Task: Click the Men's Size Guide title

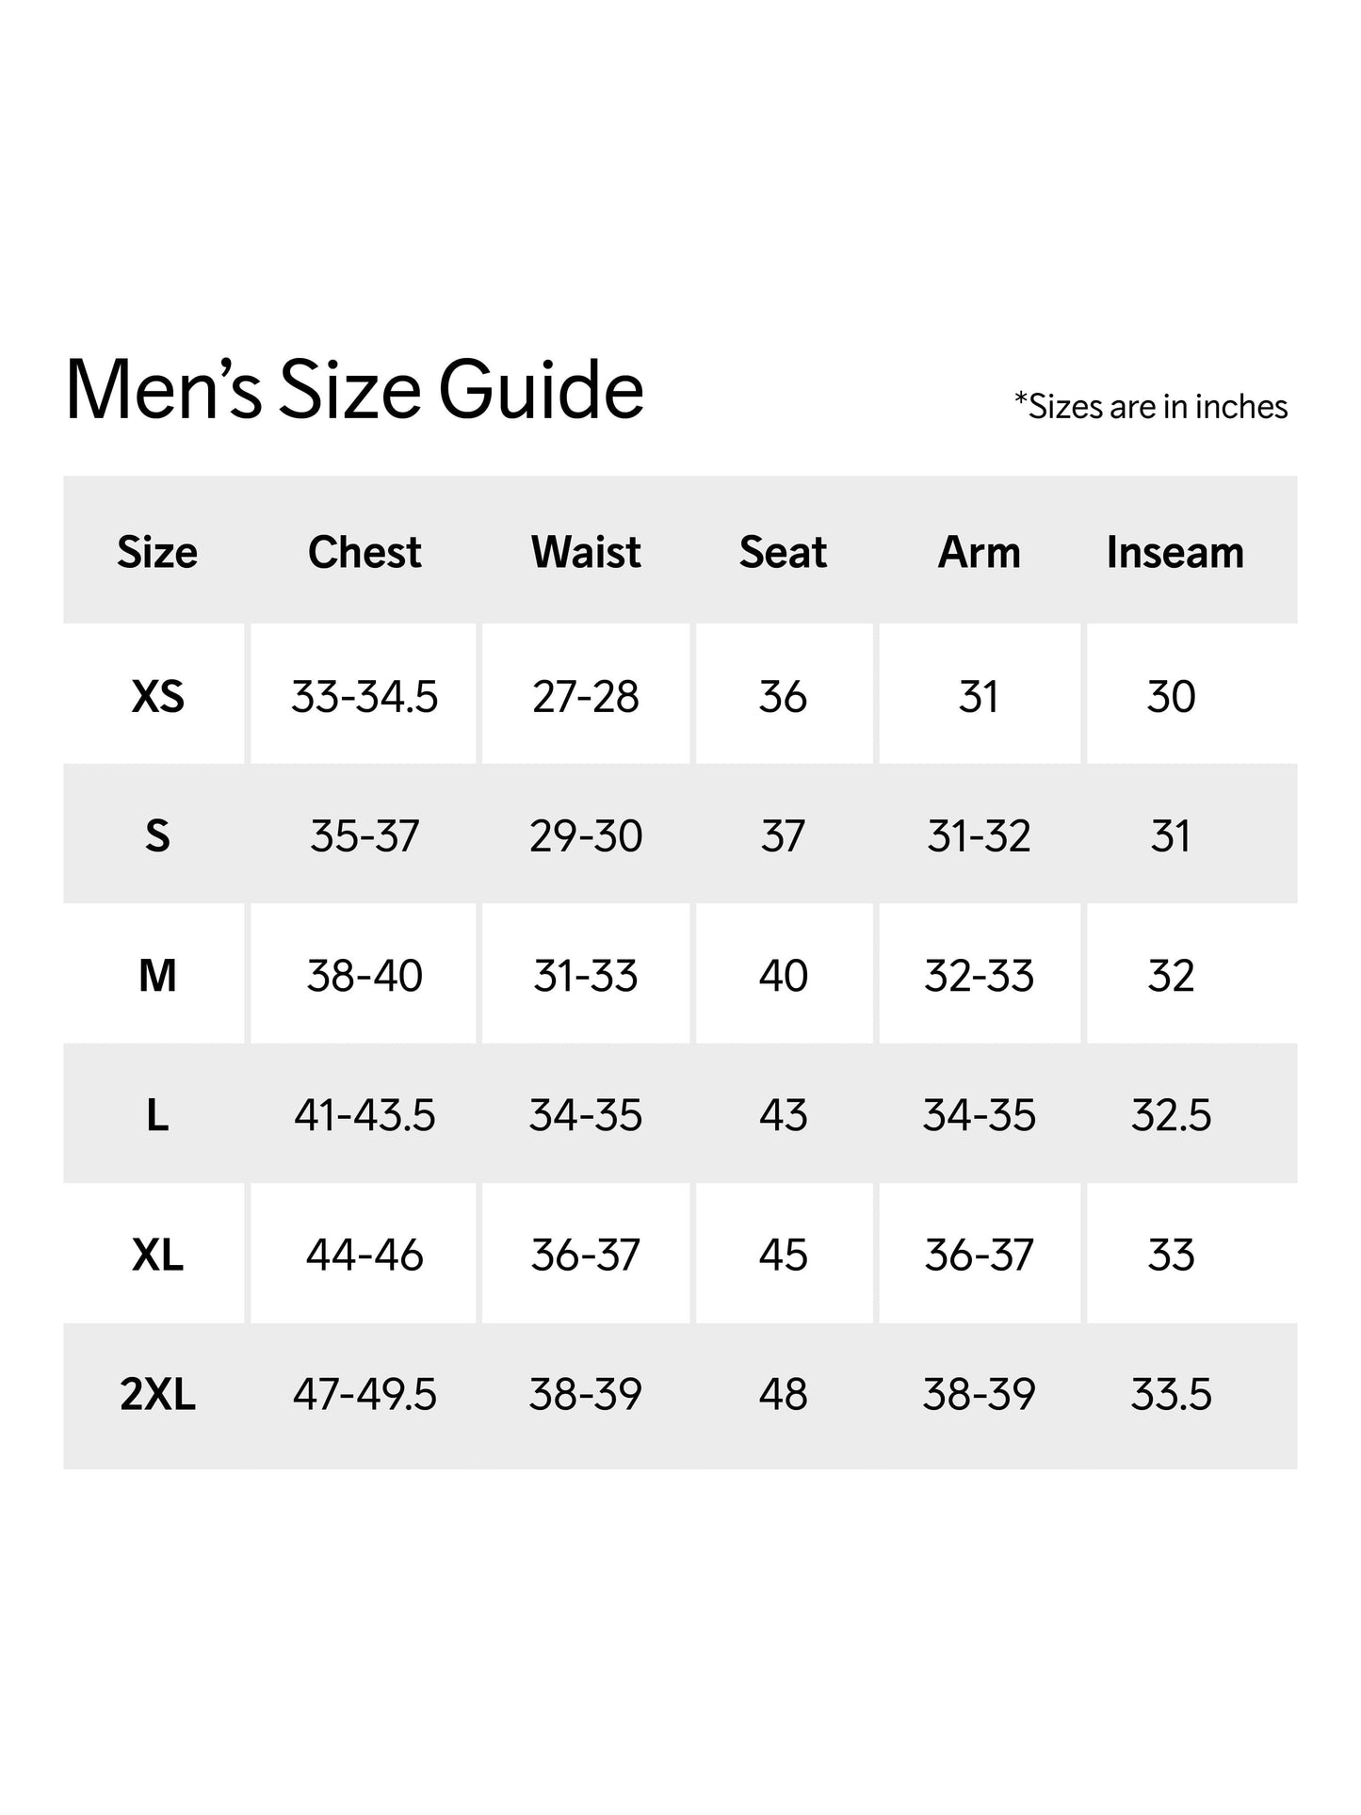Action: 354,391
